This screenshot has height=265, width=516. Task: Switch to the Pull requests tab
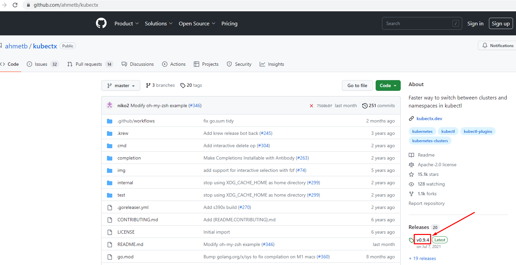coord(90,64)
